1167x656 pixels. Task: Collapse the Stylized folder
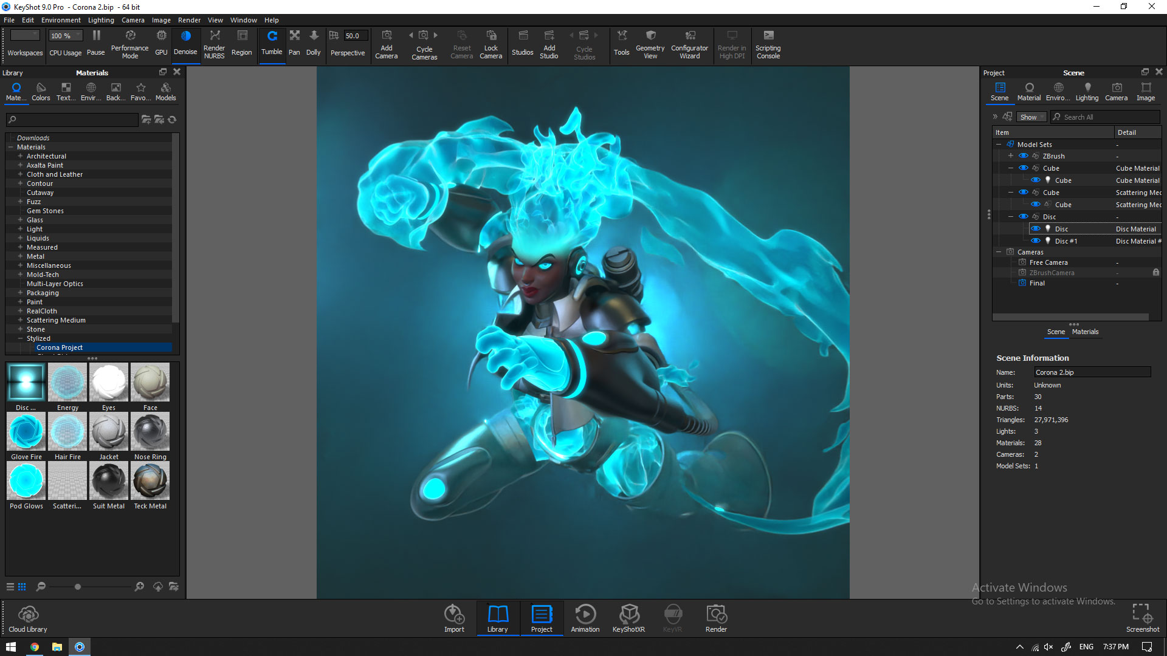coord(20,338)
